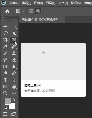
Task: Select the Clone Stamp tool
Action: pos(14,53)
